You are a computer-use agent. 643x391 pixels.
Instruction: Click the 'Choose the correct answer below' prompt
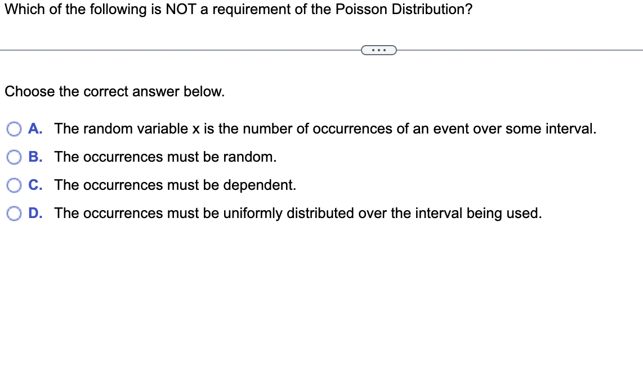coord(114,92)
